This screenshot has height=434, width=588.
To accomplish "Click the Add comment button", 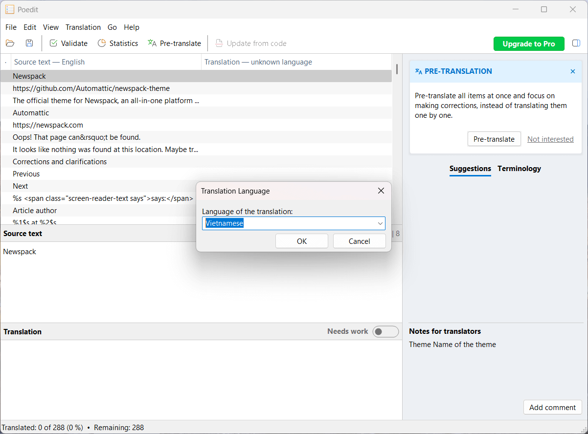I will (x=552, y=408).
